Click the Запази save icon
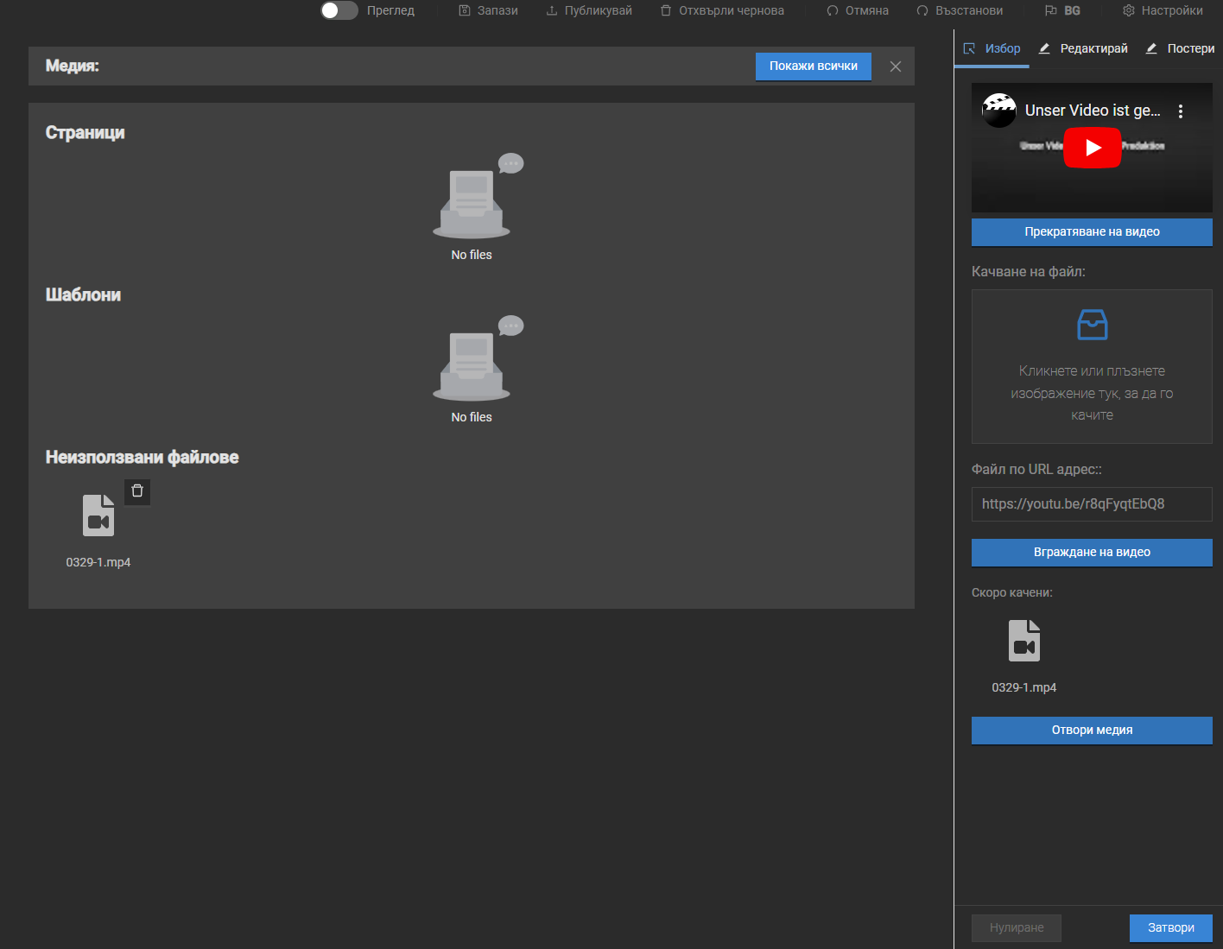1223x949 pixels. click(465, 10)
